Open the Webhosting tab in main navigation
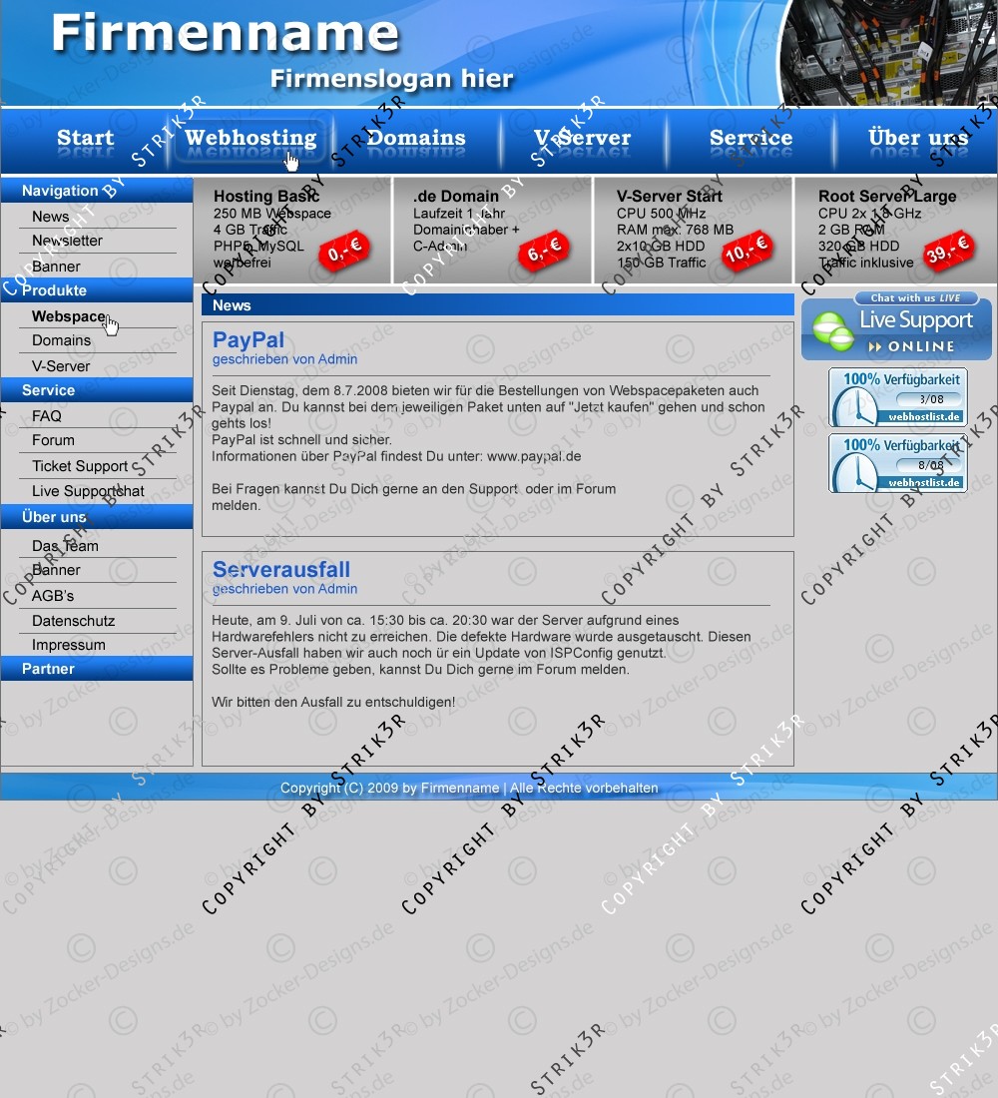Viewport: 998px width, 1098px height. [250, 139]
